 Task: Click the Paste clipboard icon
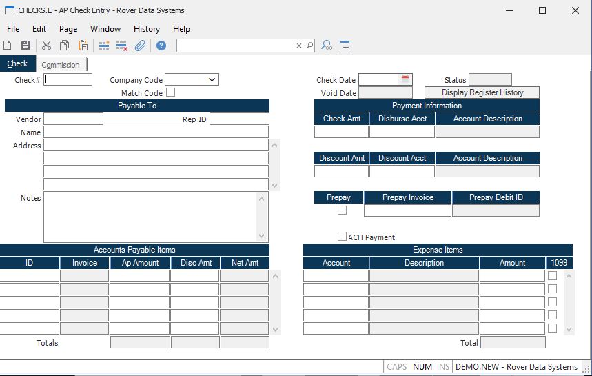click(x=83, y=46)
